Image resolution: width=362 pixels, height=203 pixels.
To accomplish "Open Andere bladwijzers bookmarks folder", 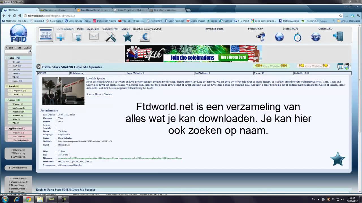I will [x=348, y=21].
